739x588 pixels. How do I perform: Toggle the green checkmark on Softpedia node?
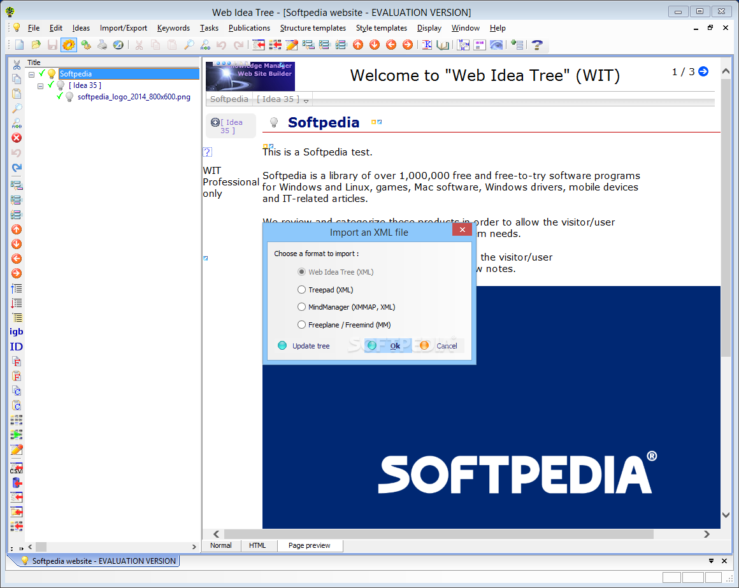(x=42, y=73)
